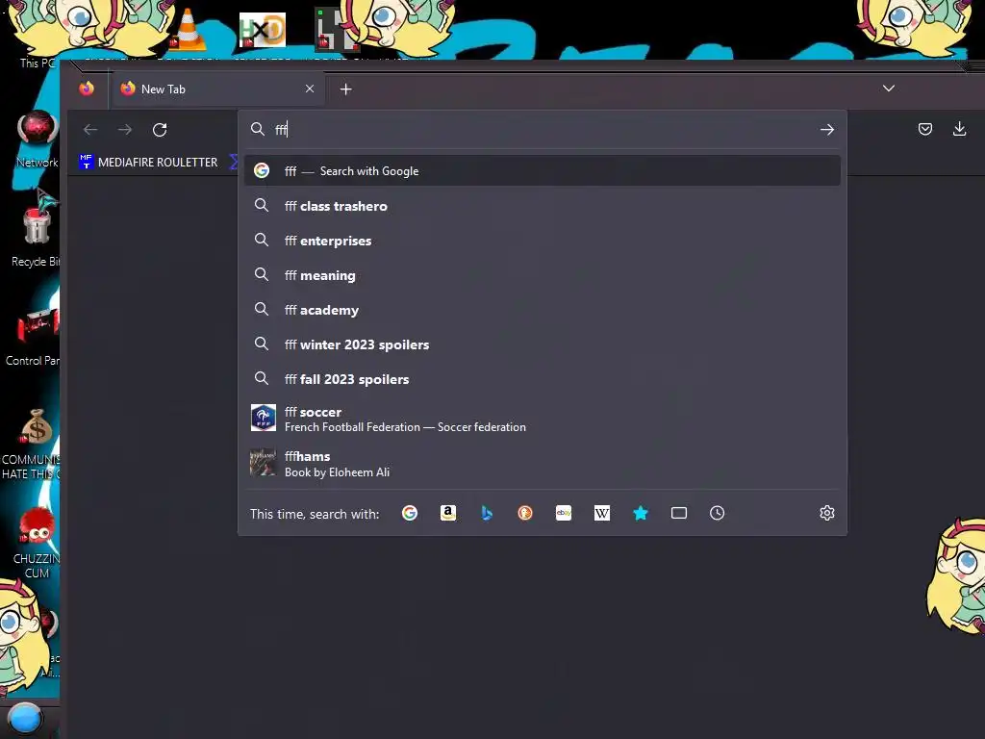Image resolution: width=985 pixels, height=739 pixels.
Task: Open the MEDIAFIRE ROULETTER bookmark
Action: click(148, 162)
